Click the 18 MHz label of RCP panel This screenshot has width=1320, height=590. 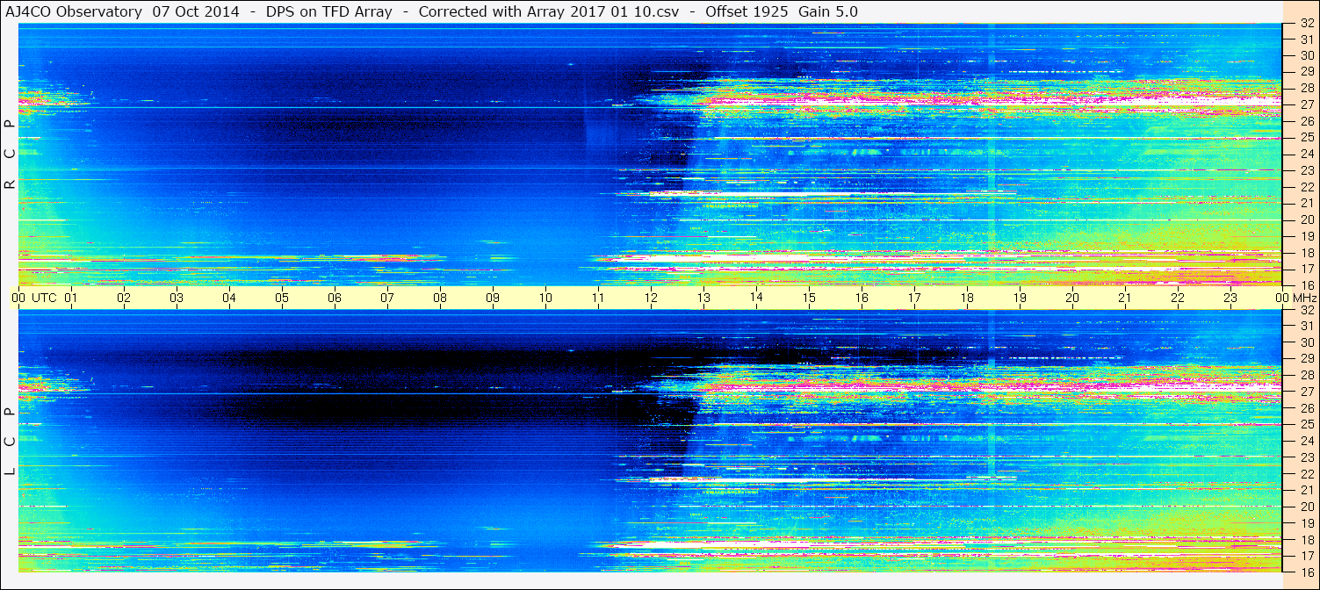(x=1306, y=253)
